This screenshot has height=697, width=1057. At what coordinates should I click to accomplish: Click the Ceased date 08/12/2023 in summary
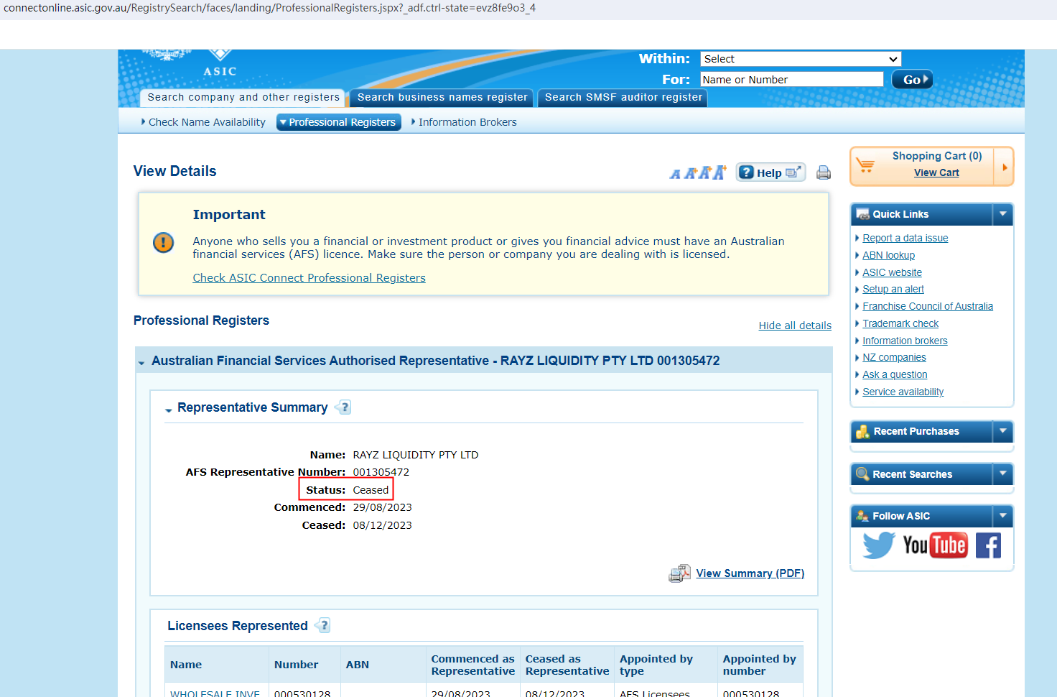coord(383,525)
